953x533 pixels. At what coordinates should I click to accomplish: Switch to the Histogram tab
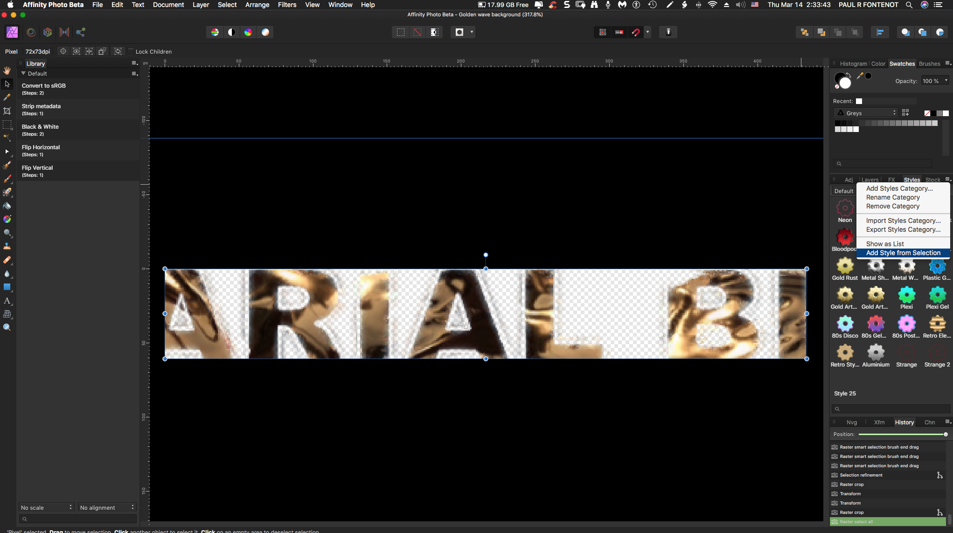[x=853, y=64]
